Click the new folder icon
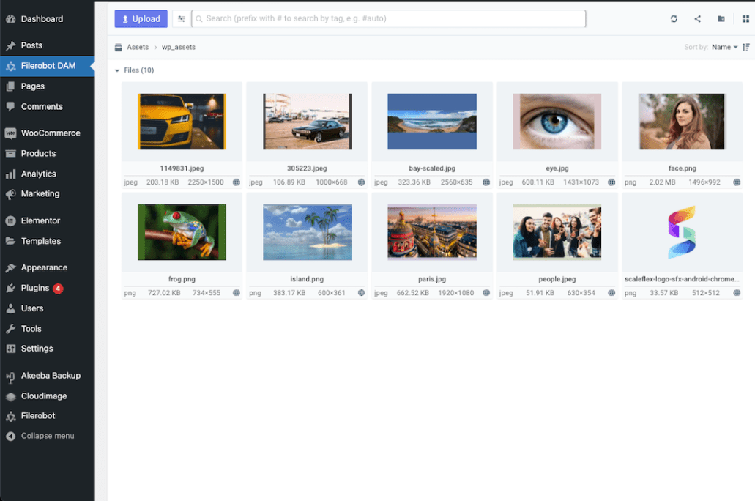 coord(721,19)
